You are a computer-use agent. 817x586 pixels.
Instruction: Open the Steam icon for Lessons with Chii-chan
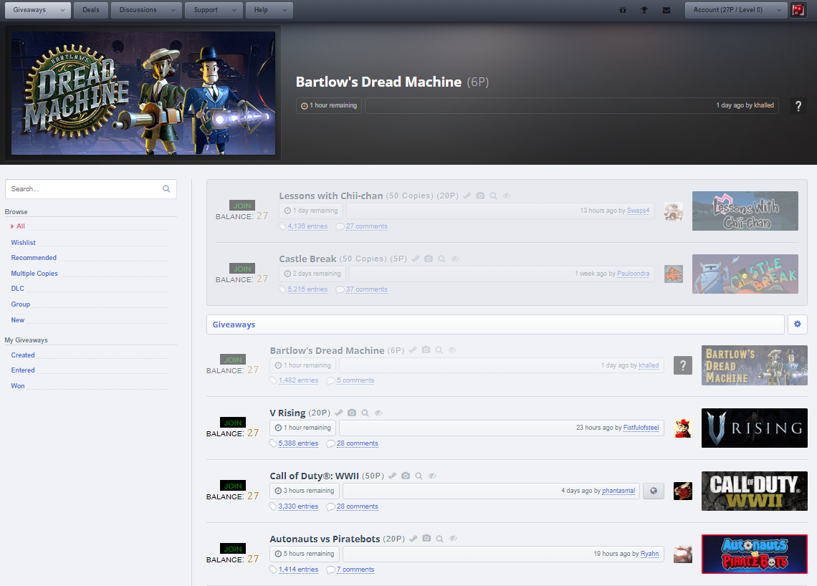467,196
